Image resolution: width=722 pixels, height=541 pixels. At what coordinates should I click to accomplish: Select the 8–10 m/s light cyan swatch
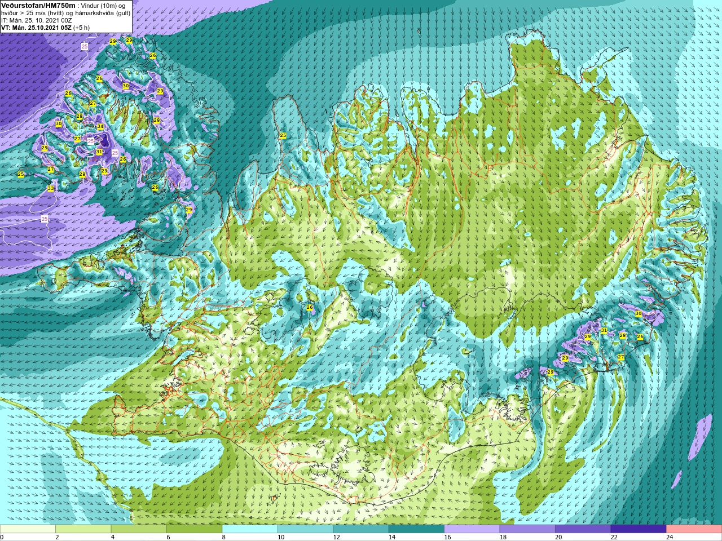[x=250, y=529]
